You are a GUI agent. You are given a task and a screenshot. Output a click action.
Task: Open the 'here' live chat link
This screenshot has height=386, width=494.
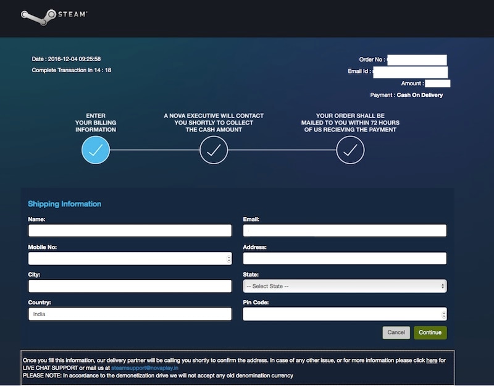coord(432,360)
